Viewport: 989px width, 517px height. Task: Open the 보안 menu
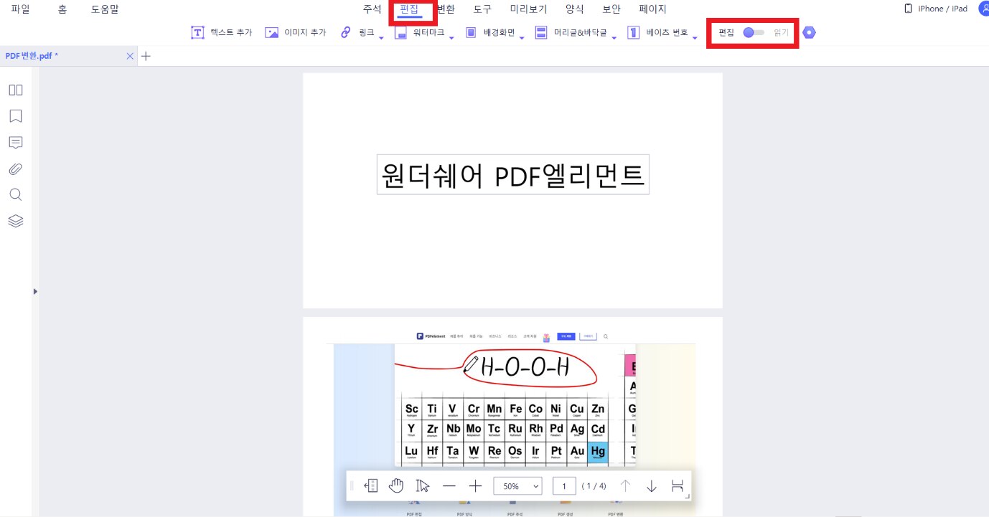pos(611,9)
